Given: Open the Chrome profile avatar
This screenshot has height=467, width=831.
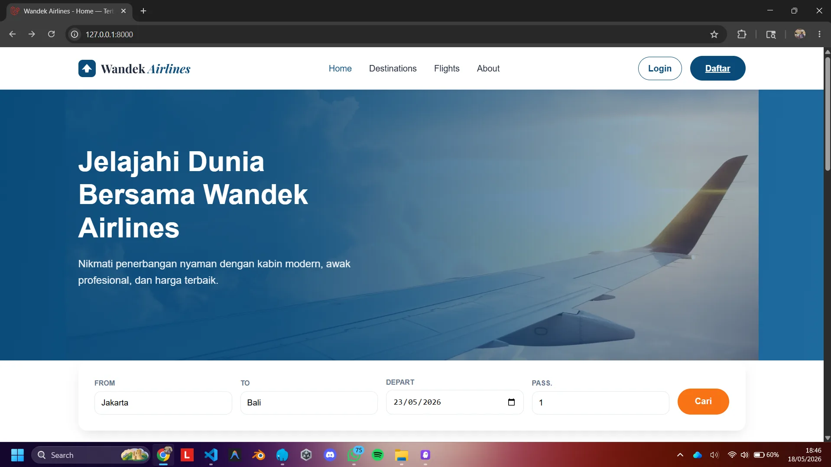Looking at the screenshot, I should (x=800, y=34).
